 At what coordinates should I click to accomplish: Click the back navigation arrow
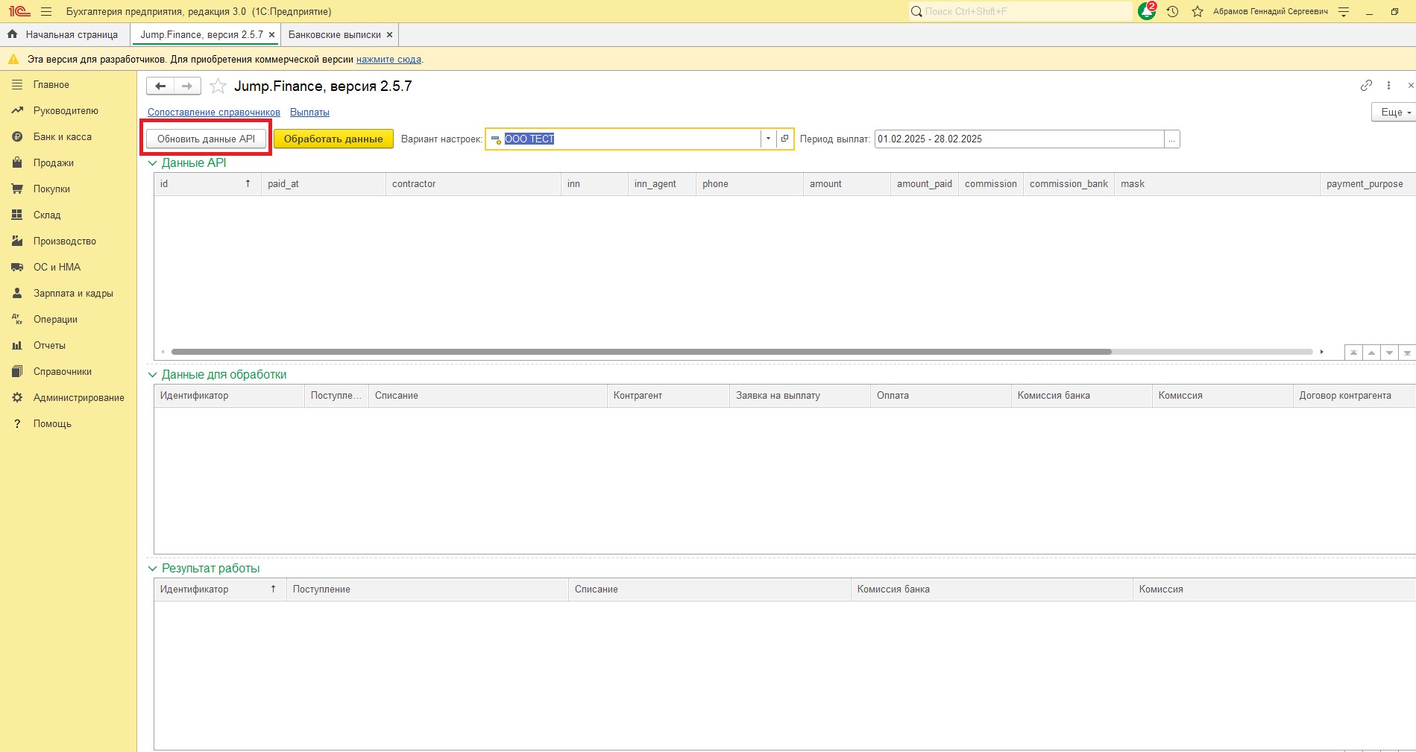(160, 86)
